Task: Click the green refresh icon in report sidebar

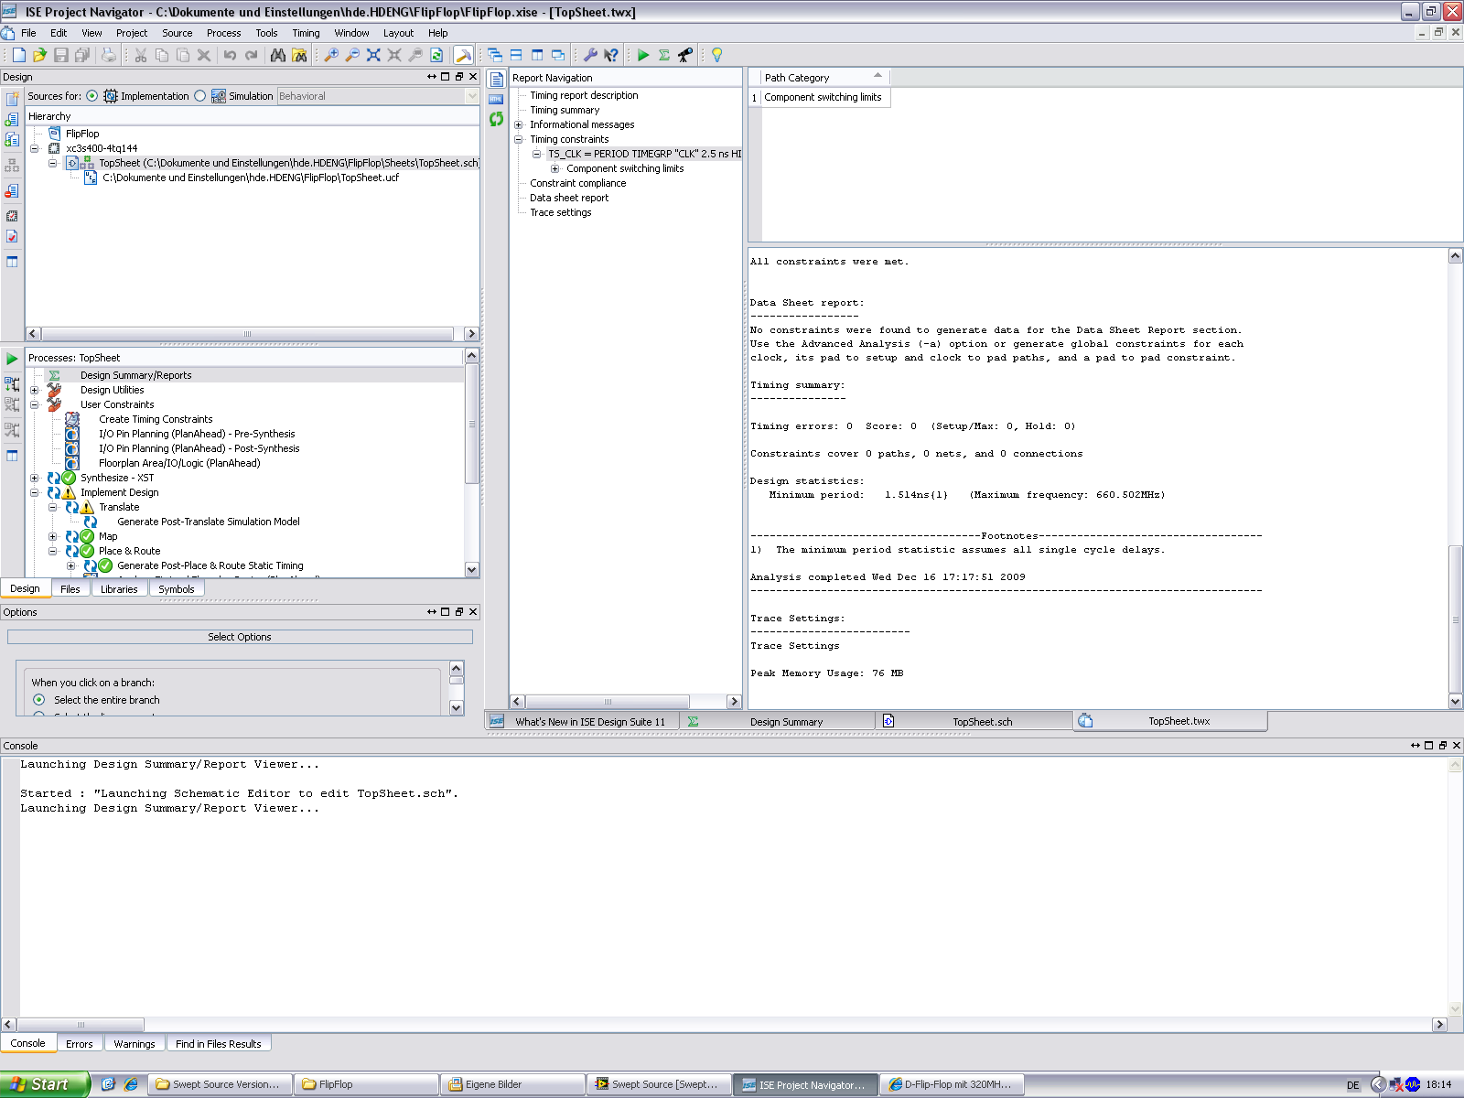Action: coord(496,119)
